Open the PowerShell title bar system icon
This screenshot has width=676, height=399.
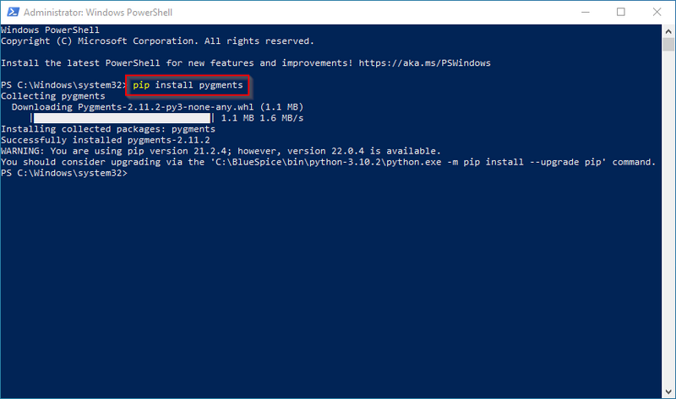click(10, 12)
